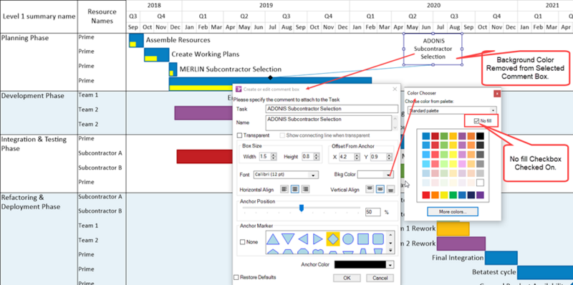This screenshot has width=573, height=285.
Task: Click the Integration & Testing Phase label
Action: pyautogui.click(x=34, y=144)
